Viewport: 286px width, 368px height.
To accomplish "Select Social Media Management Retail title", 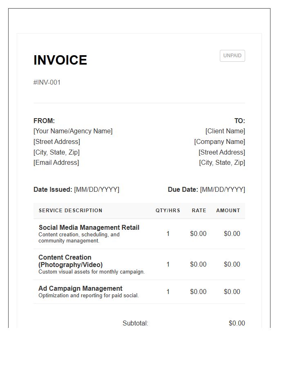I will point(89,227).
